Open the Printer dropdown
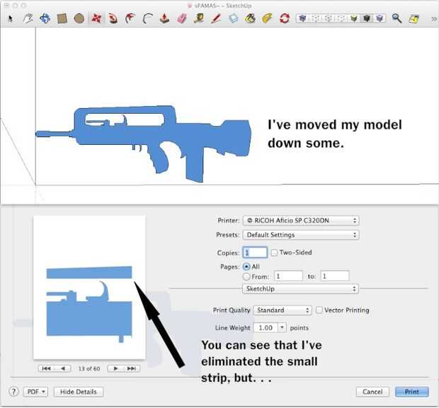 pyautogui.click(x=301, y=221)
